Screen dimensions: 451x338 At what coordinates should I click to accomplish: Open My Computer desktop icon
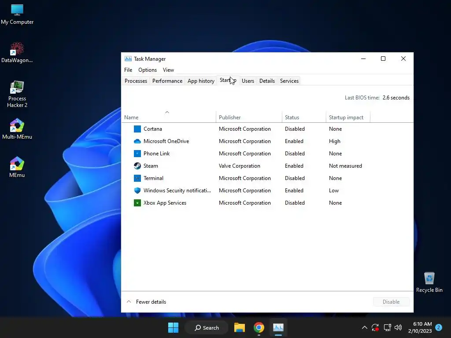pyautogui.click(x=17, y=15)
